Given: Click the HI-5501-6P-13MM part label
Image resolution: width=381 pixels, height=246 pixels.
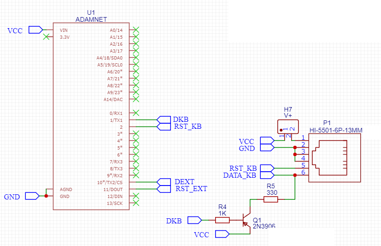Looking at the screenshot, I should [x=335, y=130].
